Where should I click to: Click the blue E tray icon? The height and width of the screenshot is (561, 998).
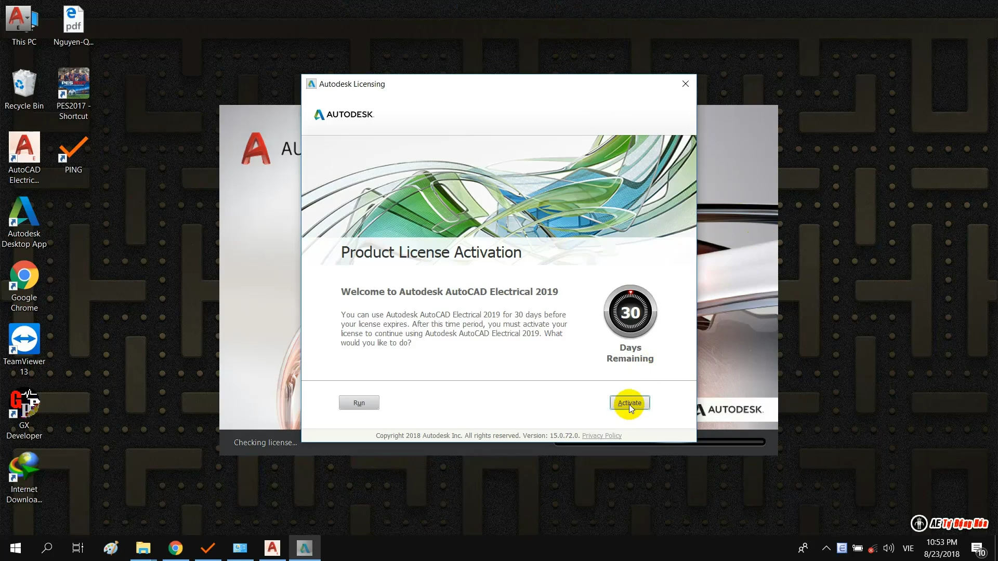842,548
